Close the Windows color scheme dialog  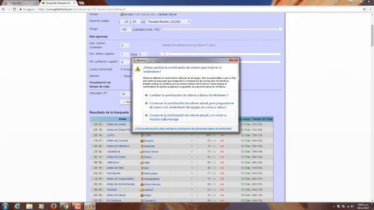pos(234,60)
